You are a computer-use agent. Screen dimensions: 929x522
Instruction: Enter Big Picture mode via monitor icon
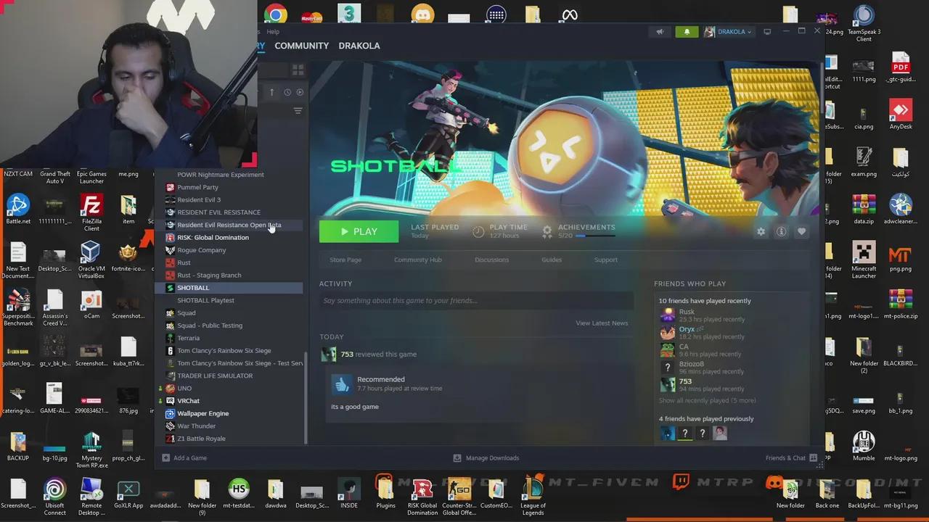pyautogui.click(x=767, y=32)
